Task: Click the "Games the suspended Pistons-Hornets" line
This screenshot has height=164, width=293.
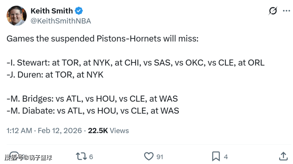Action: [x=102, y=39]
